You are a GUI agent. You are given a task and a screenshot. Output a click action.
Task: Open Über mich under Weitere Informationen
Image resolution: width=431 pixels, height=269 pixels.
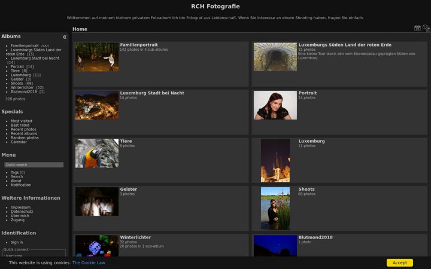tap(20, 216)
